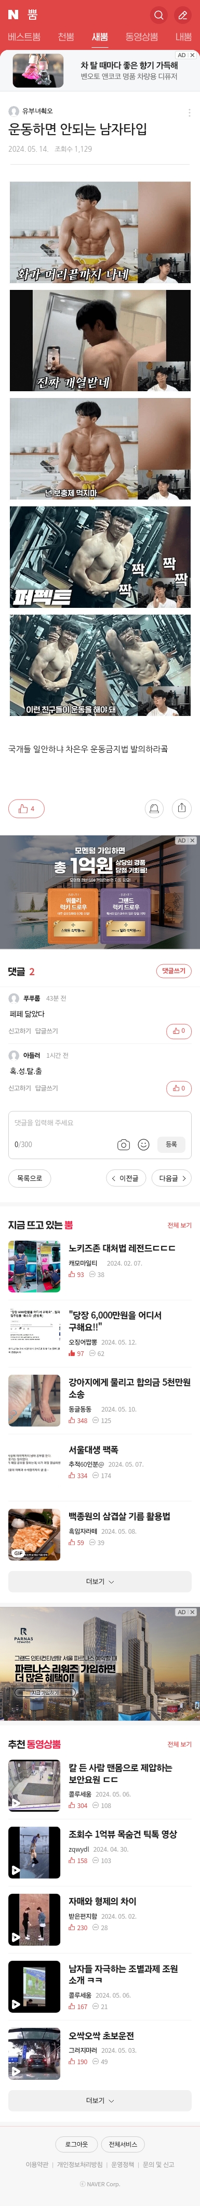Open the post options three-dot menu
The width and height of the screenshot is (200, 2206).
click(189, 112)
